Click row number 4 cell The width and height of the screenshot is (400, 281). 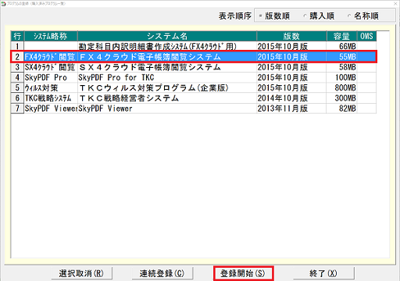(17, 77)
